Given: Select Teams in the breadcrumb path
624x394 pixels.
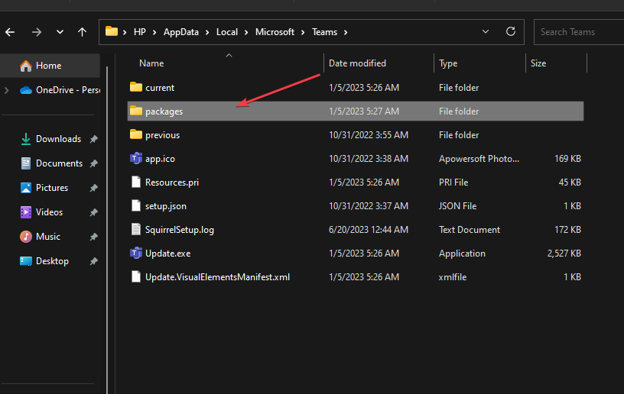Looking at the screenshot, I should (324, 32).
